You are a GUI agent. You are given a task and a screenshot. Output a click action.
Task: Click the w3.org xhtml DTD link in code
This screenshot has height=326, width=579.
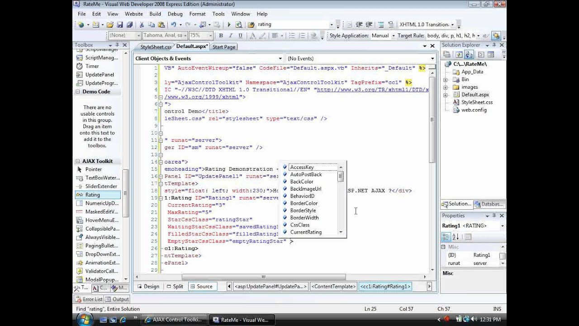coord(372,90)
